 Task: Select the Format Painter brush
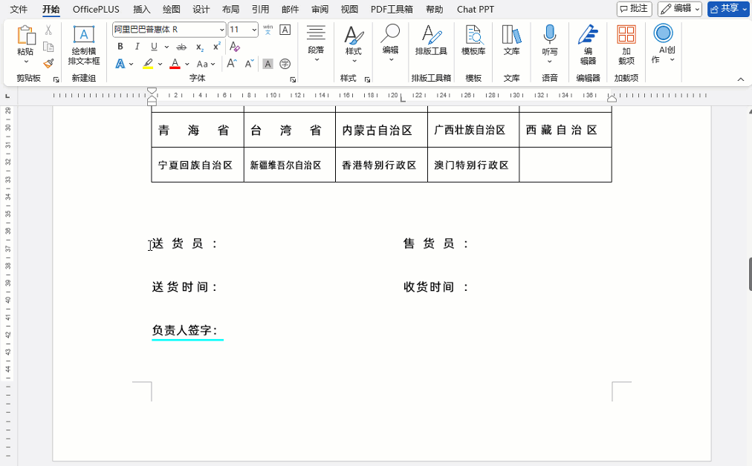tap(48, 63)
